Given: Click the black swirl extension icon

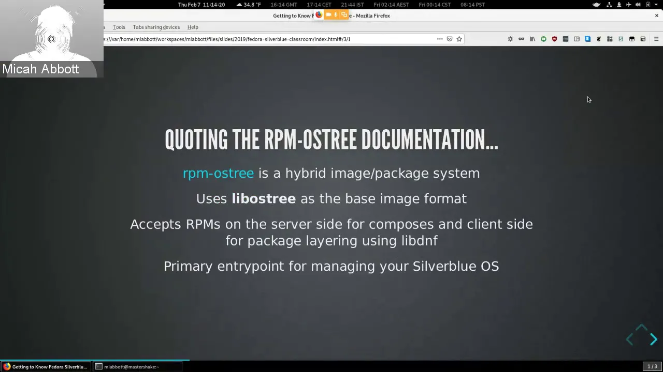Looking at the screenshot, I should [x=599, y=39].
